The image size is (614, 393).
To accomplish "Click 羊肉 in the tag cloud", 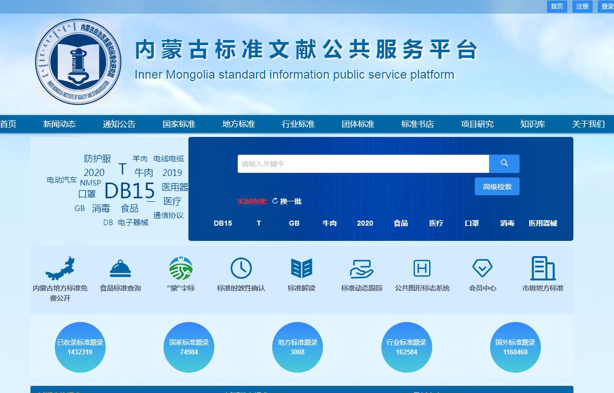I will [x=140, y=159].
